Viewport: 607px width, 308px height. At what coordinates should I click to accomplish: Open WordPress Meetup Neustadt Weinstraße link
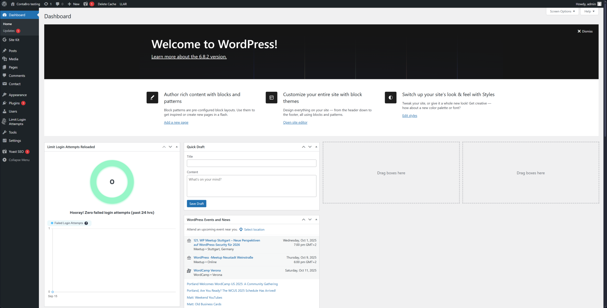(224, 258)
